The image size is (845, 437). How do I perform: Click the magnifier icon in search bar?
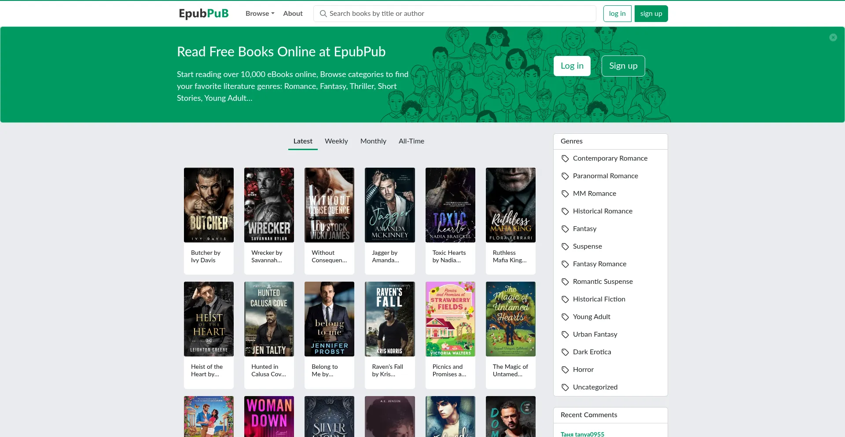coord(323,14)
